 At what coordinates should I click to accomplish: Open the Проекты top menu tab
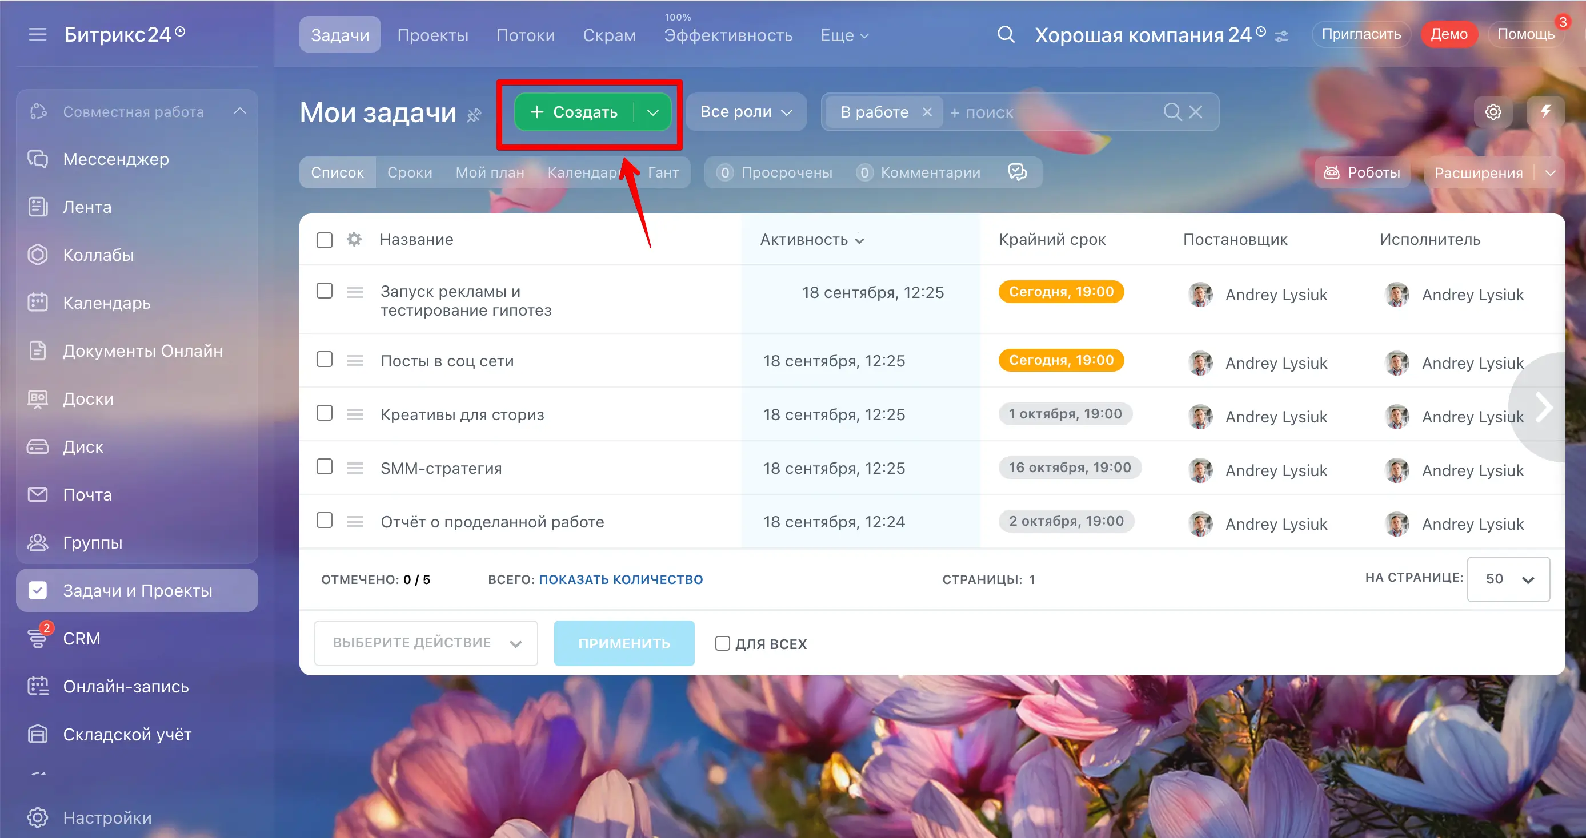(x=432, y=35)
